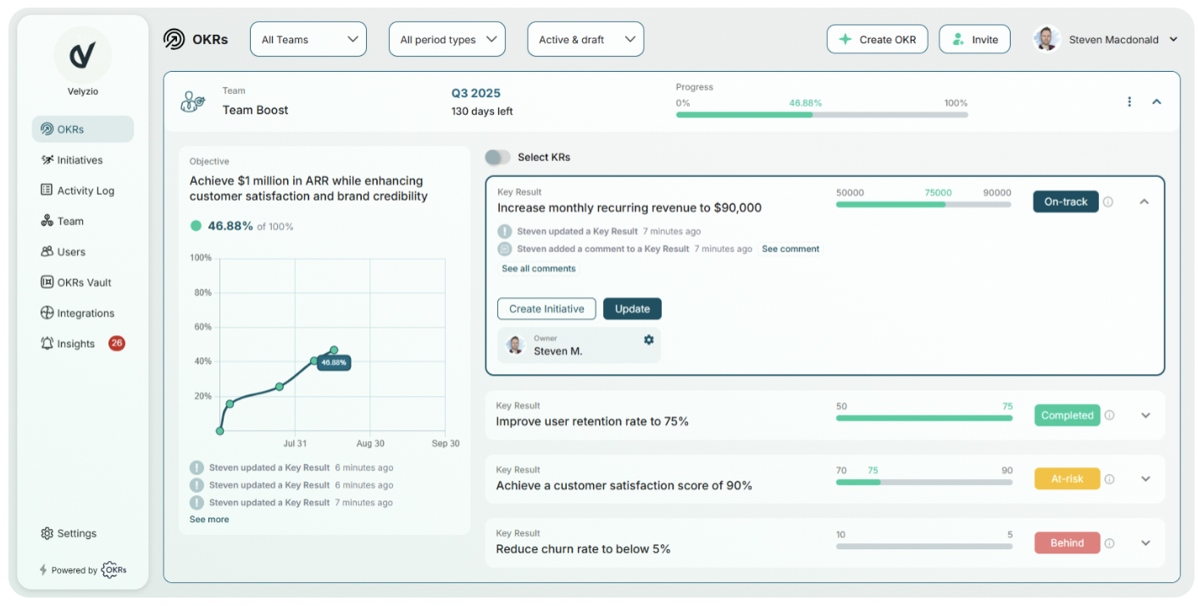
Task: Click the owner settings gear icon
Action: (649, 339)
